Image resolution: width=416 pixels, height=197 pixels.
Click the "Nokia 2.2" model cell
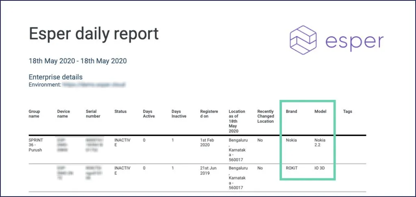click(320, 143)
